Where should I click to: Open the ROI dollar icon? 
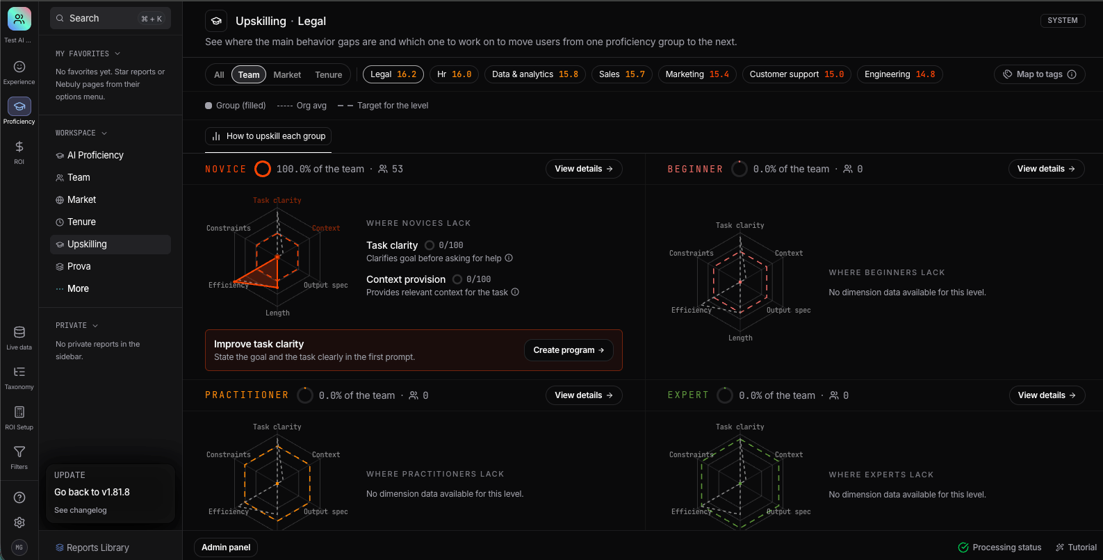click(19, 147)
